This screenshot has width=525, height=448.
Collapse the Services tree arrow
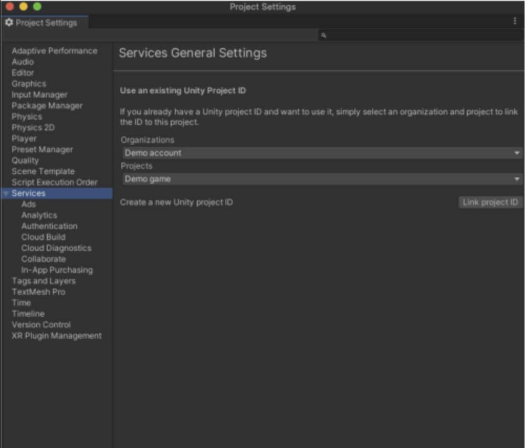point(6,194)
